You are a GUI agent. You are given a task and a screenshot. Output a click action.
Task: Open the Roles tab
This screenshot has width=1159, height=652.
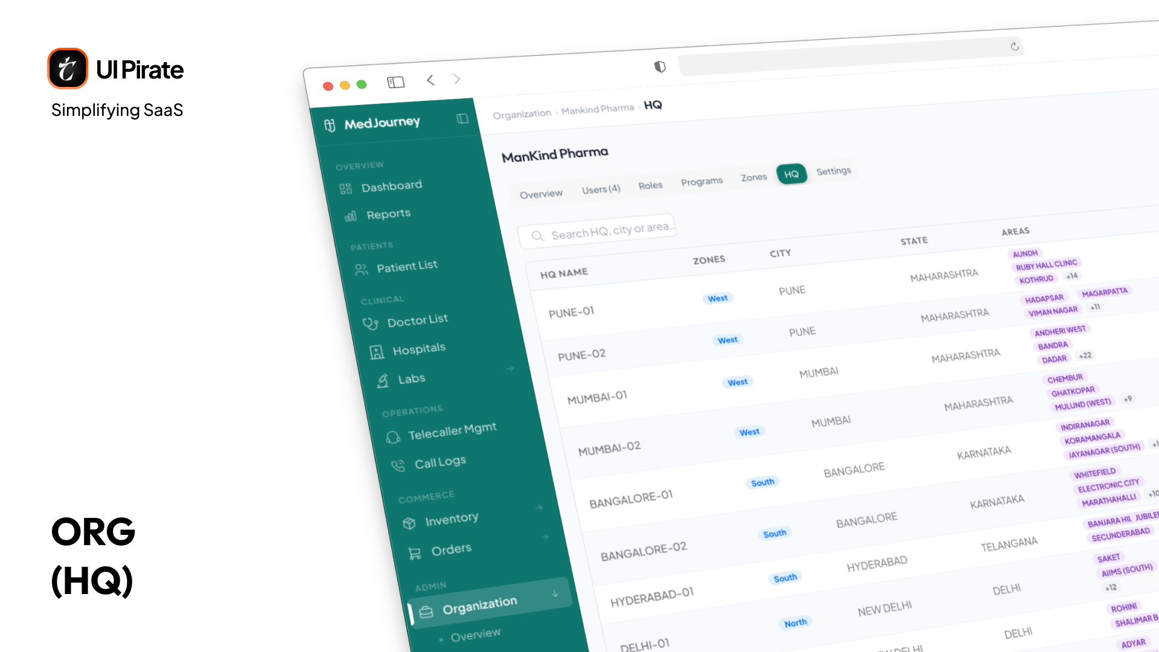click(651, 185)
